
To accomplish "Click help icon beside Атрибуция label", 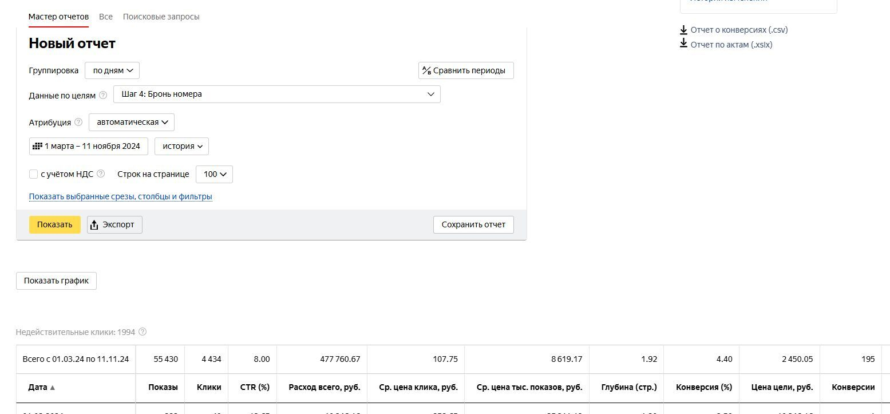I will (78, 122).
